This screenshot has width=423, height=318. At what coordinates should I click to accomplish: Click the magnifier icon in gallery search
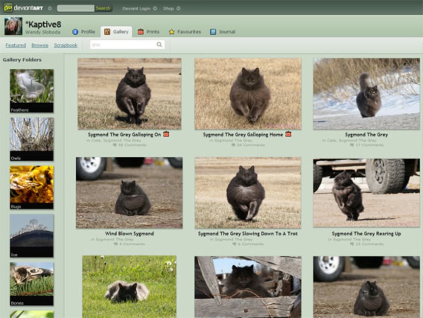(x=159, y=45)
